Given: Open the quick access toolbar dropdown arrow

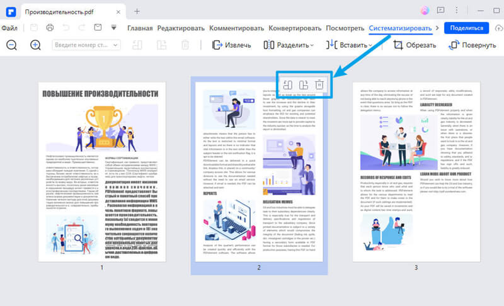Looking at the screenshot, I should click(x=114, y=28).
